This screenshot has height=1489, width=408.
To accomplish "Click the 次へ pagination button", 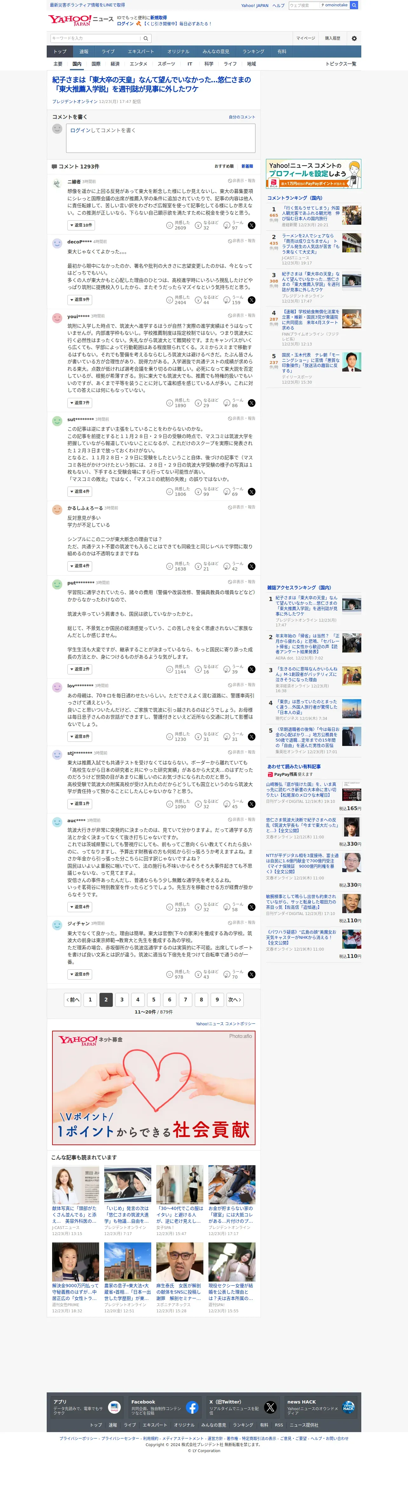I will 234,1000.
